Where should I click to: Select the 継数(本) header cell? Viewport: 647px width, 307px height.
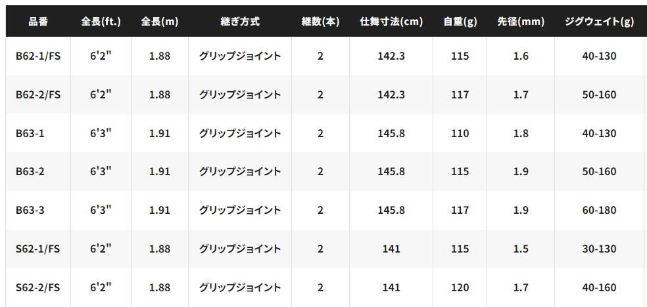pos(320,22)
